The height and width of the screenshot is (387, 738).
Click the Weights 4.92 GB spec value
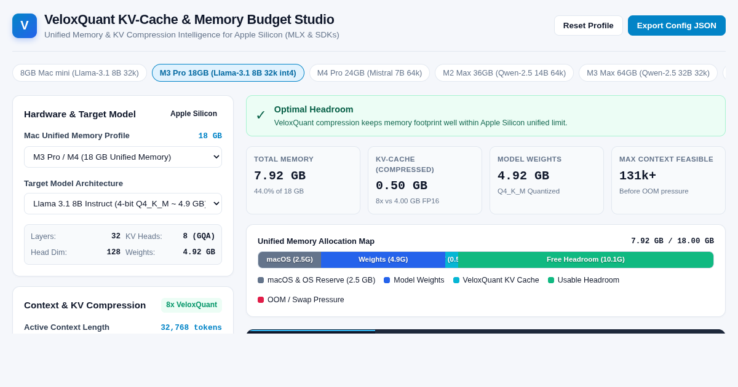pyautogui.click(x=199, y=252)
